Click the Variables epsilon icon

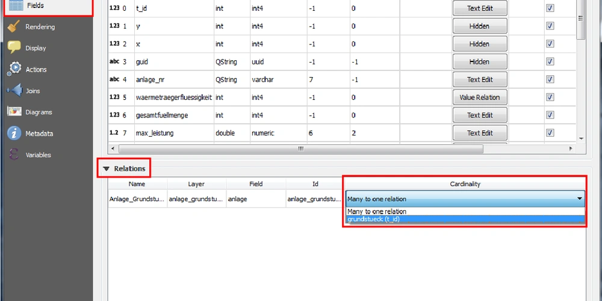pos(14,155)
